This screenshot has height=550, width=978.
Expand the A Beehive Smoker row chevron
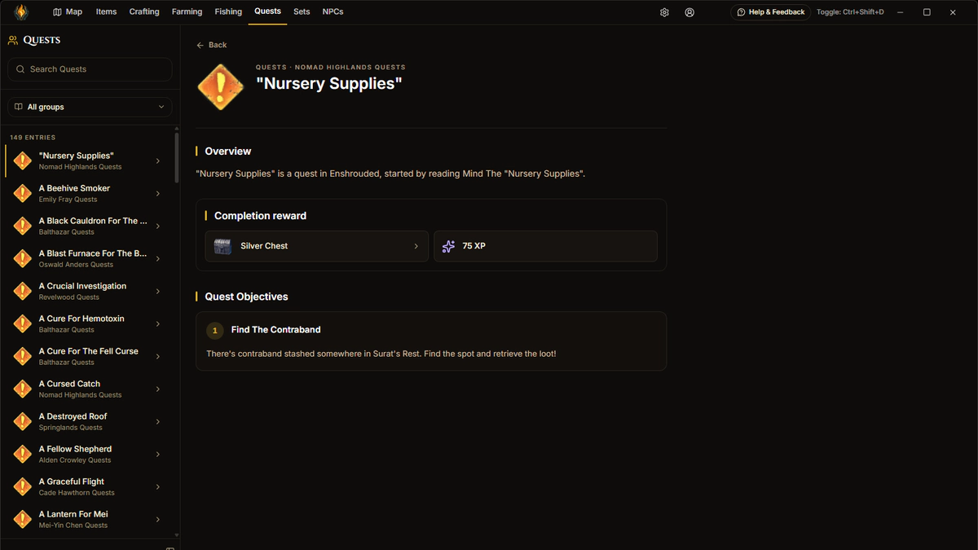pyautogui.click(x=158, y=193)
